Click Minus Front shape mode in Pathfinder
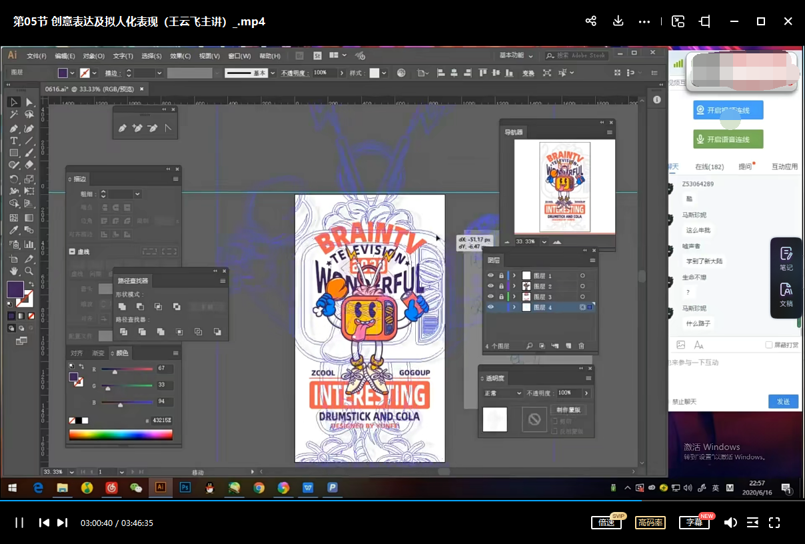The image size is (805, 544). (140, 307)
